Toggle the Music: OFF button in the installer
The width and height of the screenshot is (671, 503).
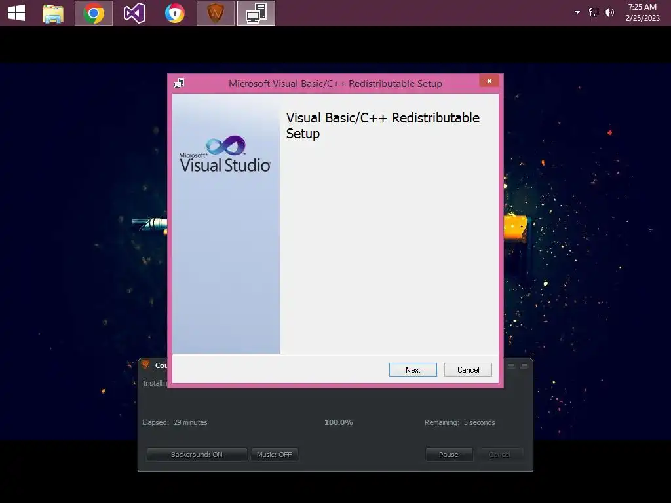tap(275, 455)
